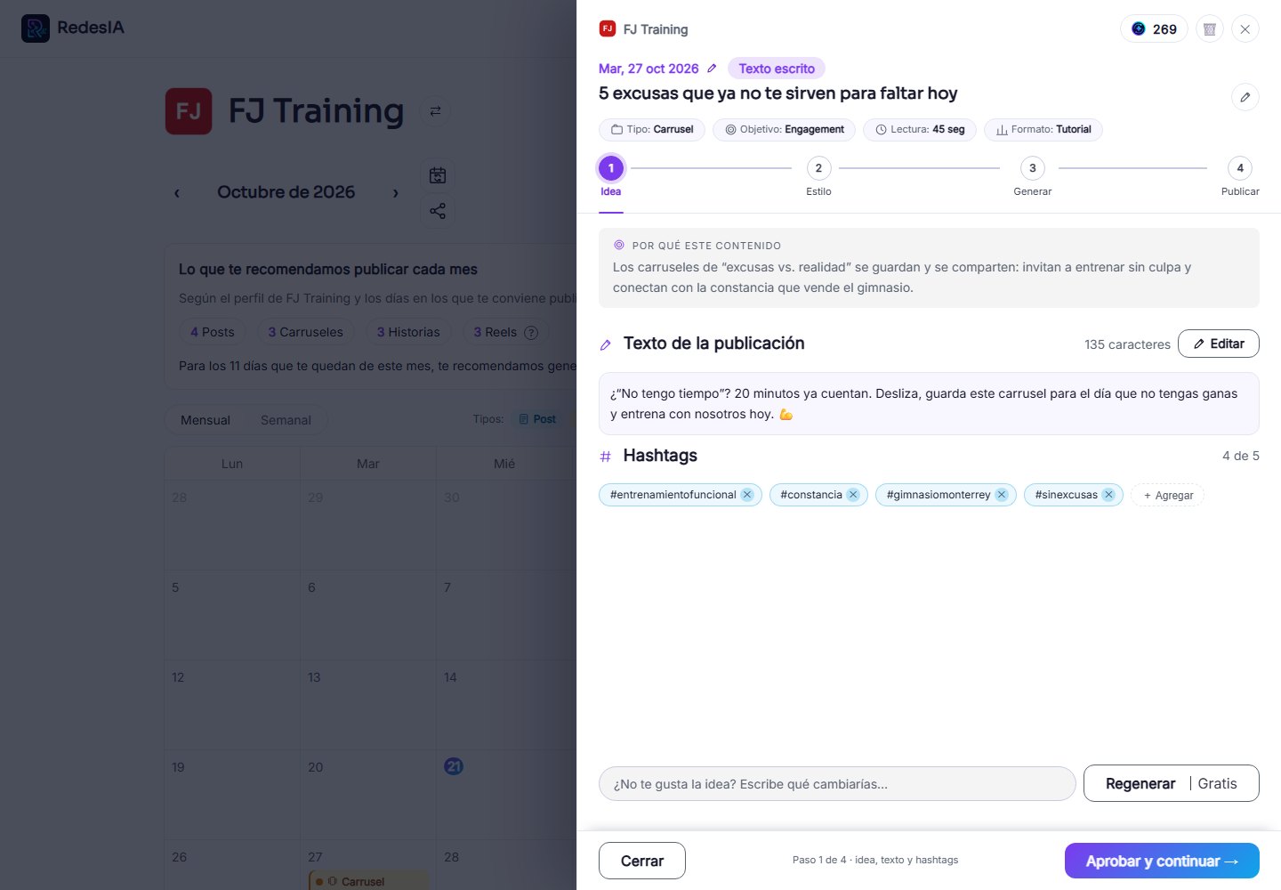This screenshot has height=890, width=1281.
Task: Click the Texto escrito badge
Action: click(777, 69)
